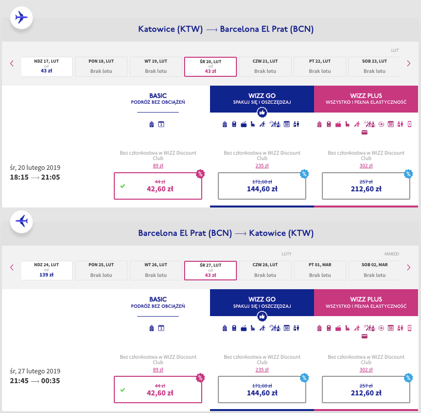Screen dimensions: 421x413
Task: Select outbound WIZZ PLUS fare 212,60 zł
Action: tap(366, 186)
